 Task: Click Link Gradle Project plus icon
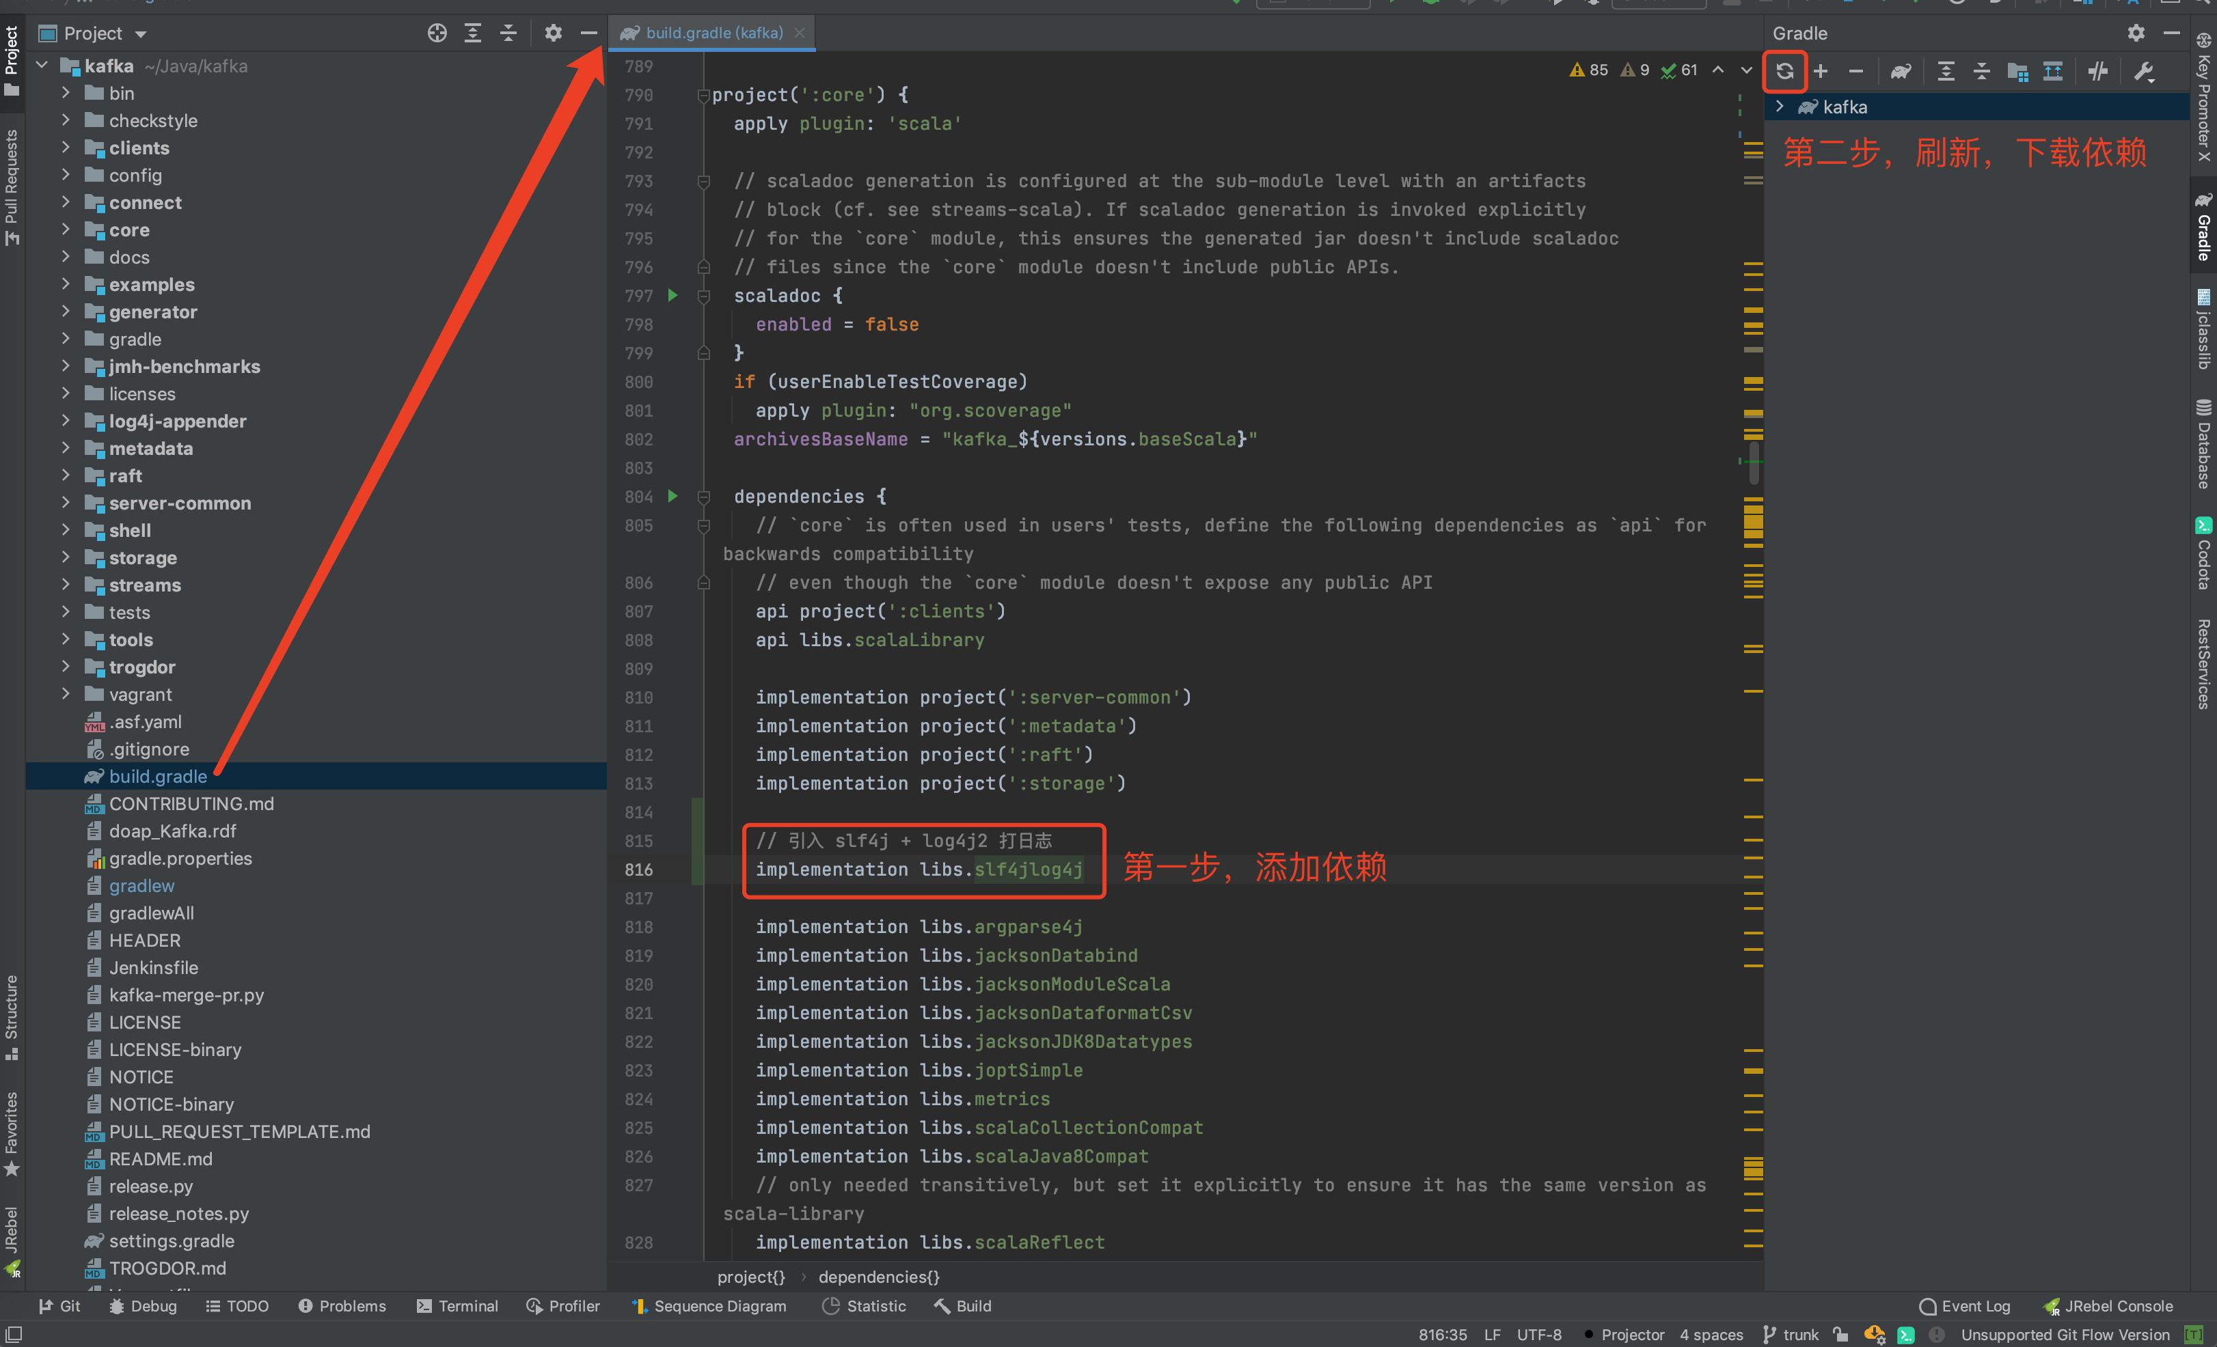(1820, 71)
